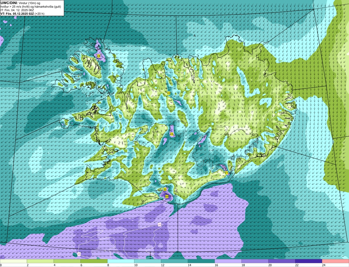The image size is (349, 267).
Task: Click the yellow 30 label inside the purple southern patch
Action: click(167, 197)
